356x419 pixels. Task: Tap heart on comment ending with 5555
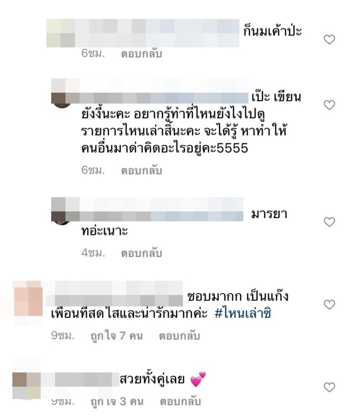pyautogui.click(x=329, y=105)
